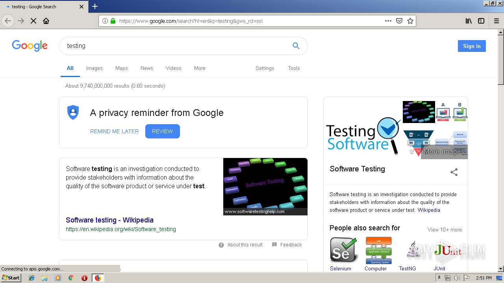Click the Google logo
The width and height of the screenshot is (504, 283).
pyautogui.click(x=30, y=46)
